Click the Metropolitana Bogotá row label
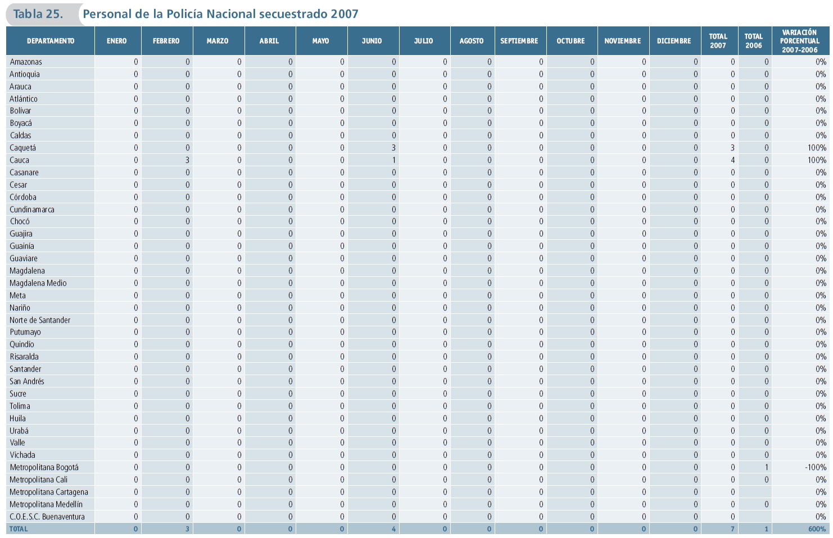The height and width of the screenshot is (538, 833). (44, 467)
